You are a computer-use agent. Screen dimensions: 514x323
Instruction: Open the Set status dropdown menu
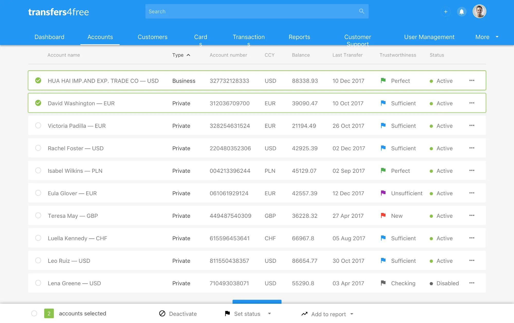pyautogui.click(x=270, y=314)
